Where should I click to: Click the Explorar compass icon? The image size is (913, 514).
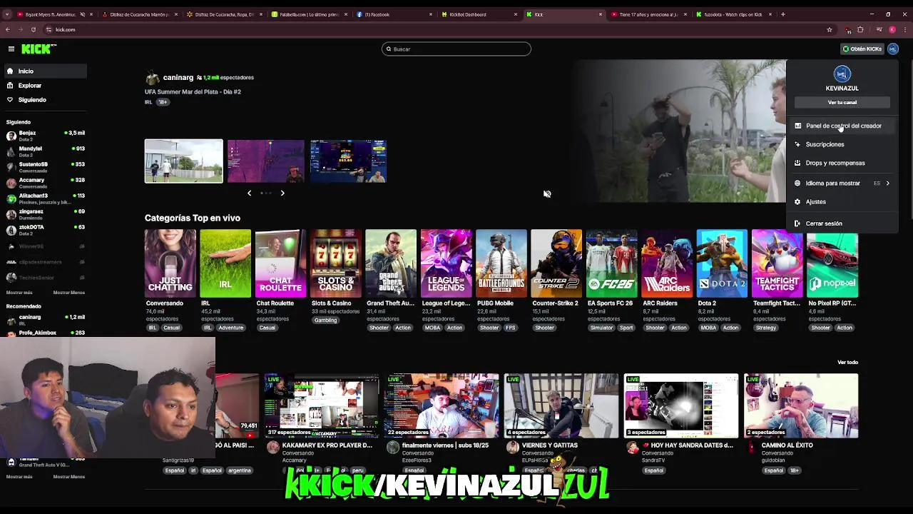10,86
